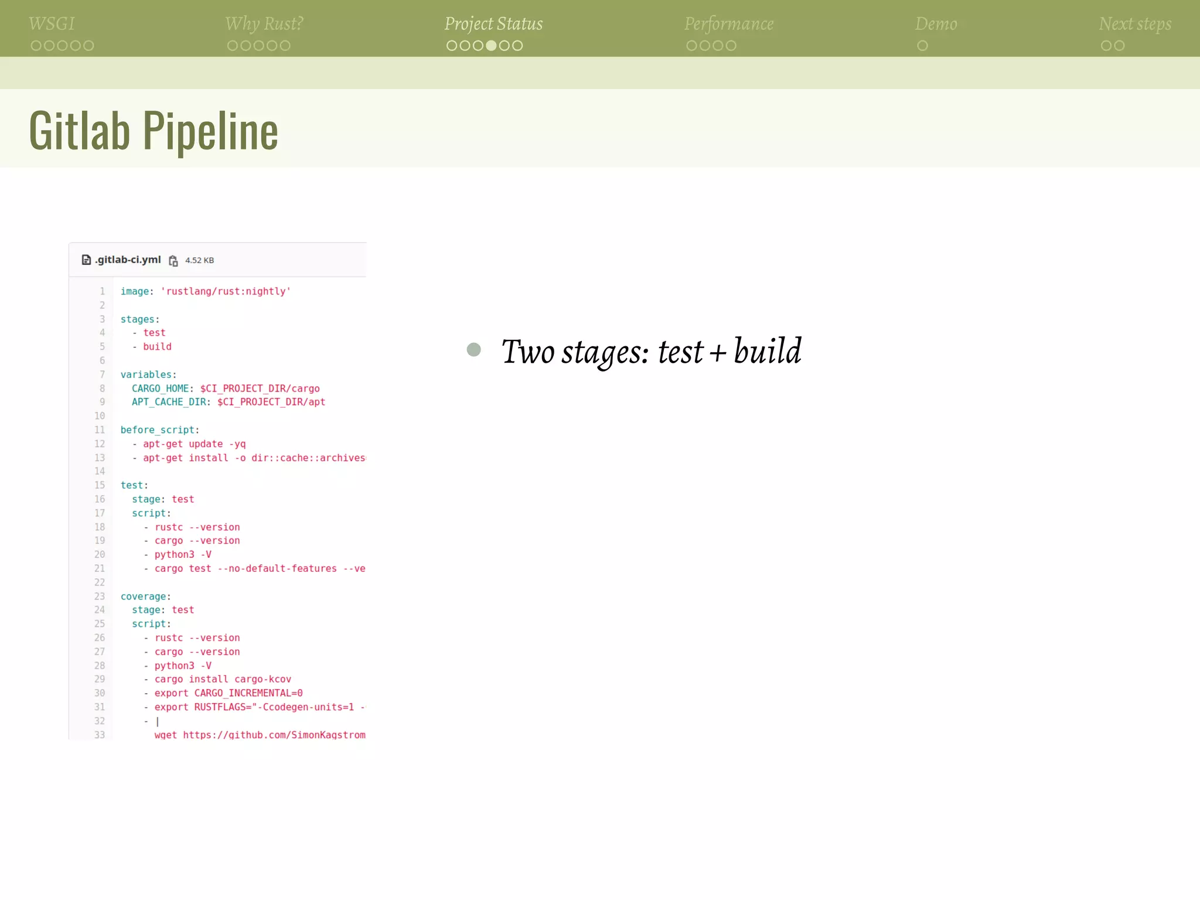The image size is (1200, 900).
Task: Select third Why Rust? slide dot
Action: [x=258, y=46]
